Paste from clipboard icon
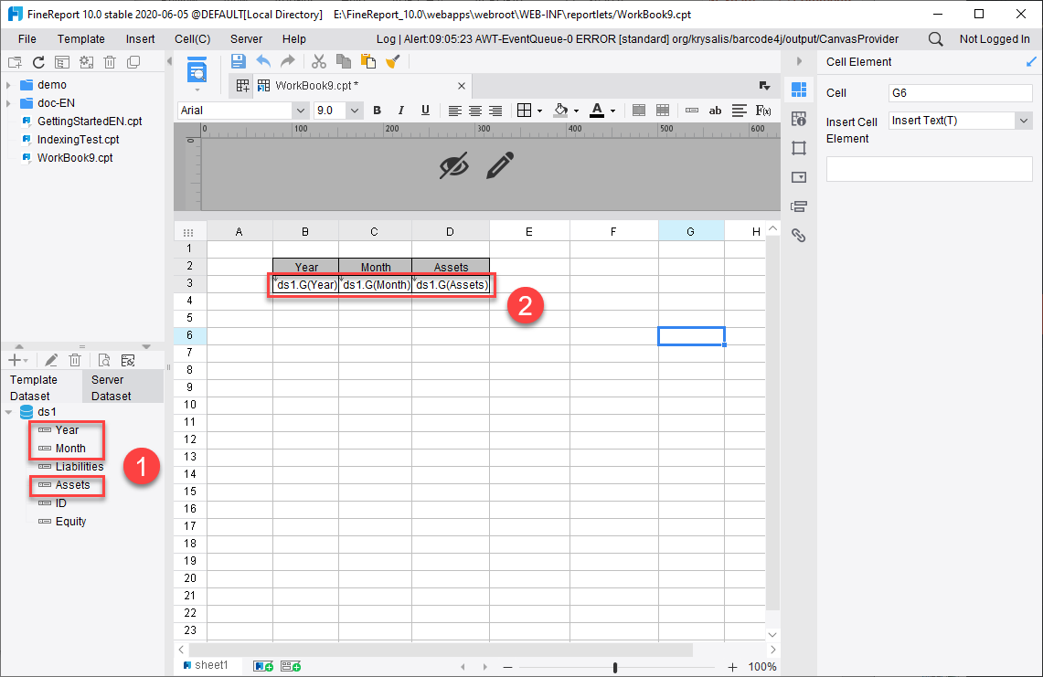Image resolution: width=1043 pixels, height=677 pixels. click(x=367, y=62)
